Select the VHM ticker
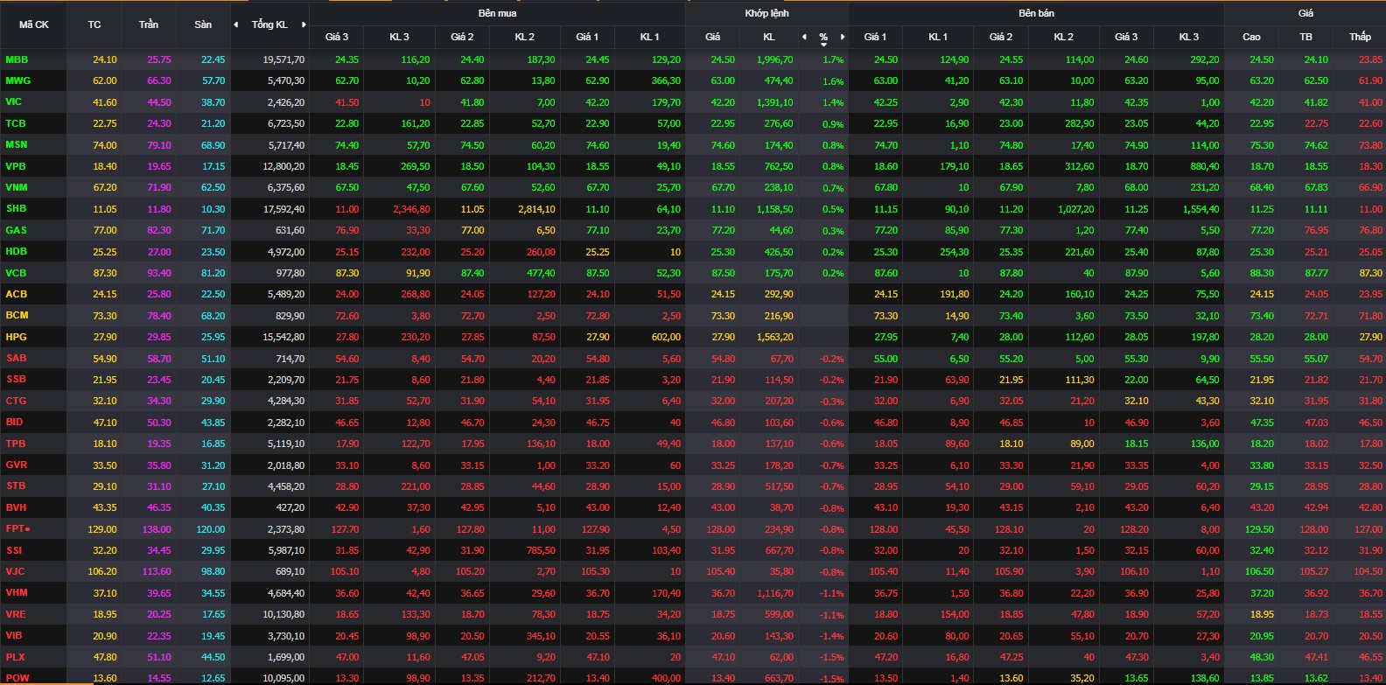This screenshot has width=1386, height=685. tap(17, 592)
